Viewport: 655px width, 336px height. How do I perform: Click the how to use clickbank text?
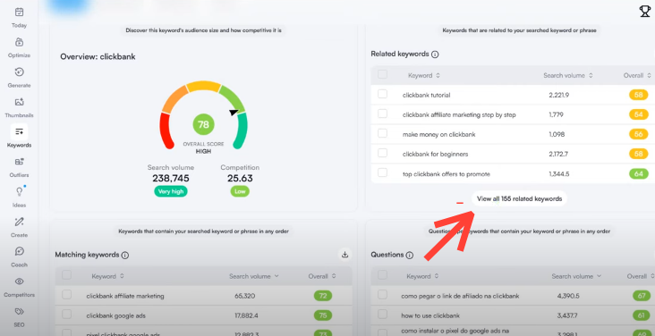tap(430, 316)
